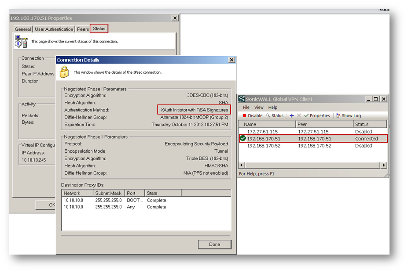Screen dimensions: 408x273
Task: Click the Tunnel encapsulation mode value
Action: pyautogui.click(x=221, y=151)
